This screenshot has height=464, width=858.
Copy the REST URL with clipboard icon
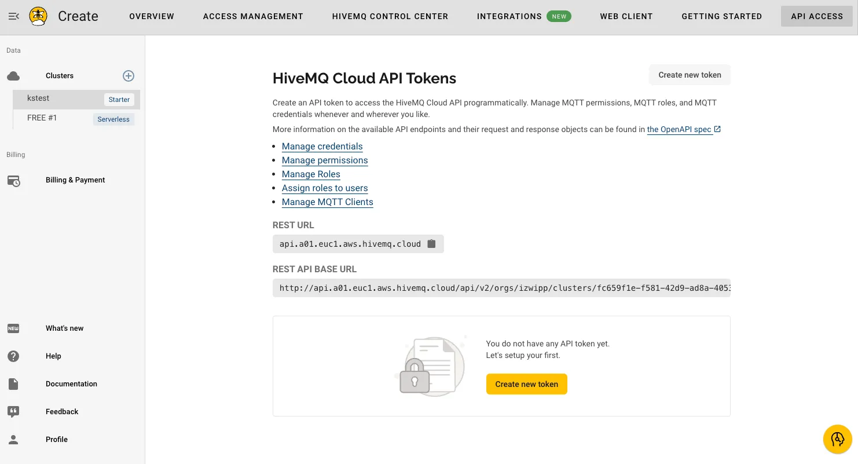coord(431,244)
